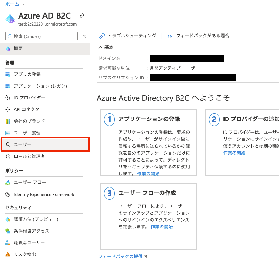The width and height of the screenshot is (279, 264).
Task: Click the Azure AD B2C logo icon
Action: click(x=10, y=19)
